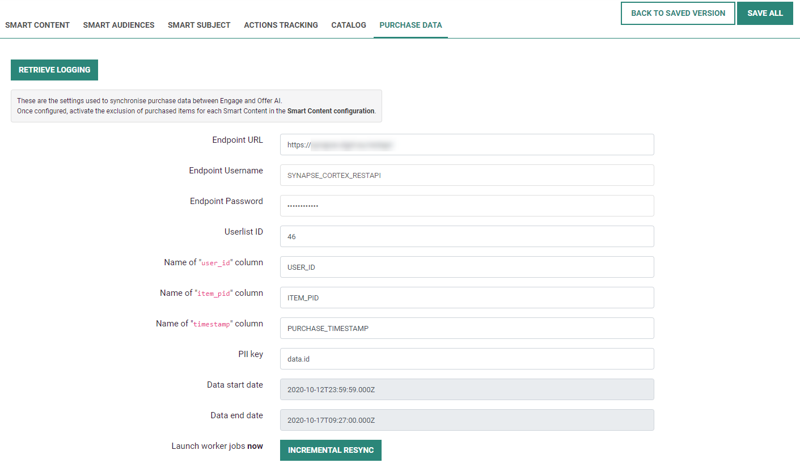Click the Save All button
800x467 pixels.
click(764, 13)
